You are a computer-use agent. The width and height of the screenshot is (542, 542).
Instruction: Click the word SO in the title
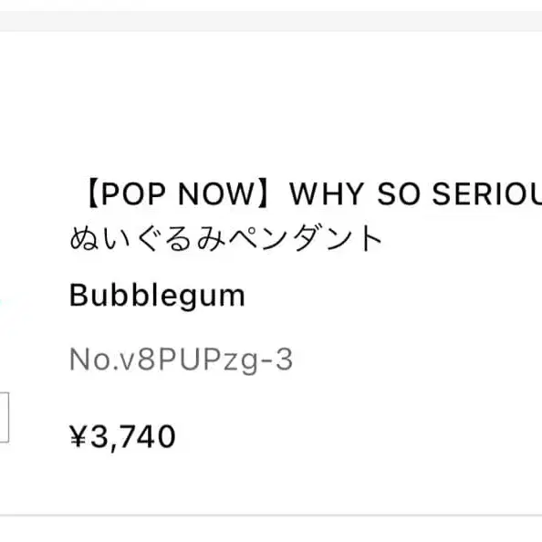(x=398, y=193)
